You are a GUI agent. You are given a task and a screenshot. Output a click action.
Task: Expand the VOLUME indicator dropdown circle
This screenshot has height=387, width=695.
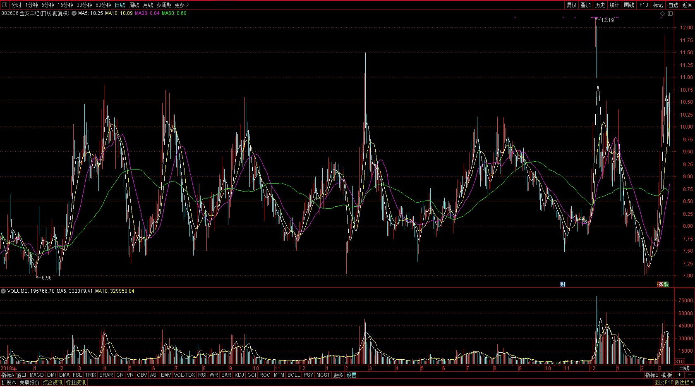pos(3,291)
